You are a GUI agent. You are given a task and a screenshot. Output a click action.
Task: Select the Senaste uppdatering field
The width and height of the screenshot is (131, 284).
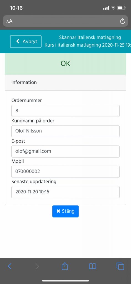(x=65, y=192)
